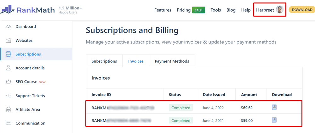Download the June 4, 2021 invoice
315x133 pixels.
tap(274, 120)
